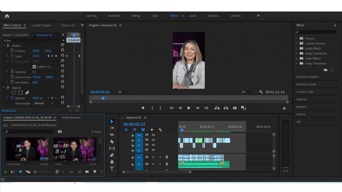Screen dimensions: 342x192
Task: Toggle the Snap magnet in timeline
Action: click(135, 130)
